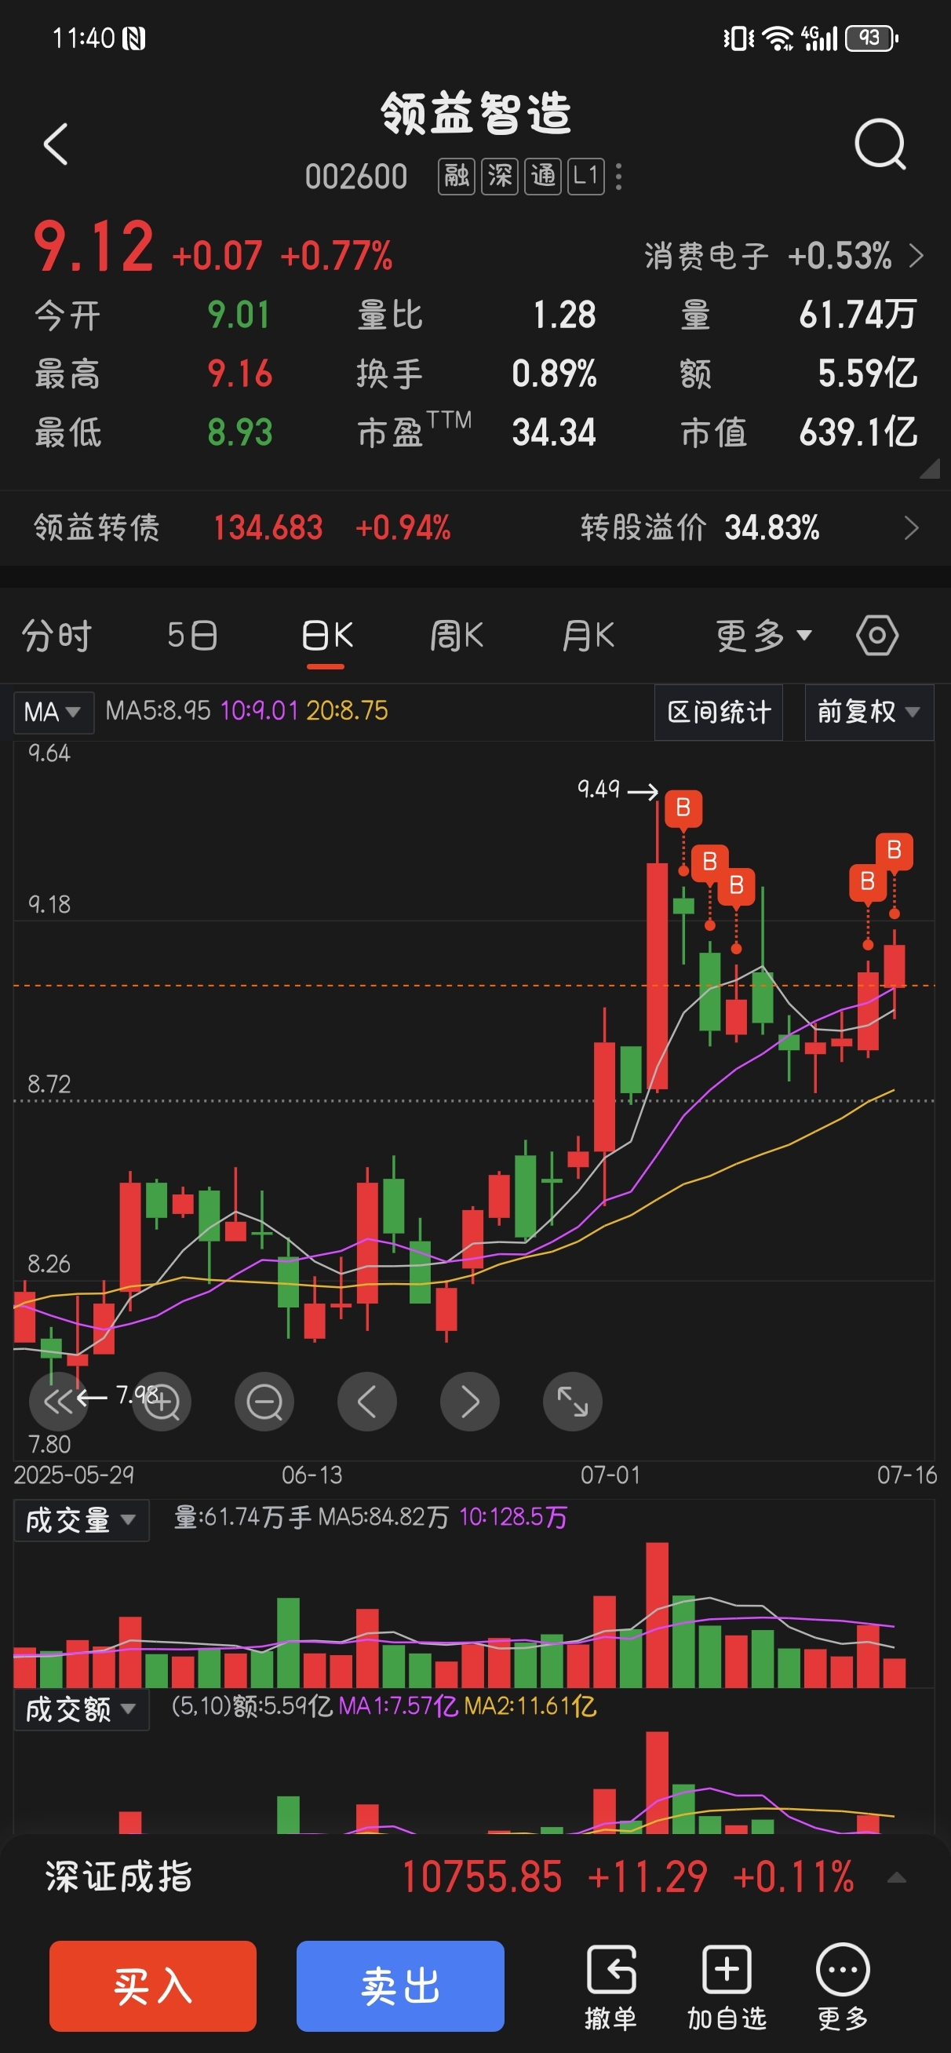The height and width of the screenshot is (2053, 951).
Task: Zoom in the K-line chart
Action: 162,1401
